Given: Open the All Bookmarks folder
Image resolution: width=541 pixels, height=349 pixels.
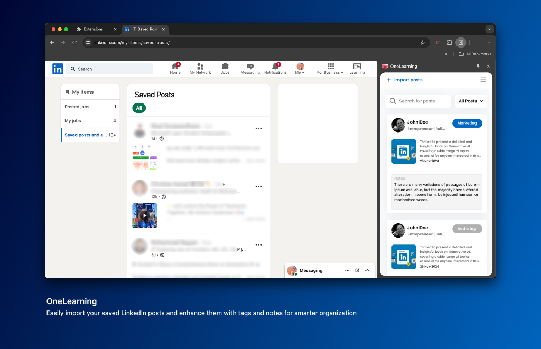Looking at the screenshot, I should point(475,54).
